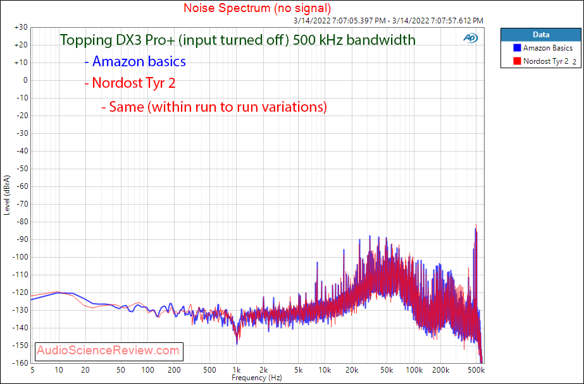Select the 'Nordost Tyr 2' legend entry text

[x=545, y=61]
